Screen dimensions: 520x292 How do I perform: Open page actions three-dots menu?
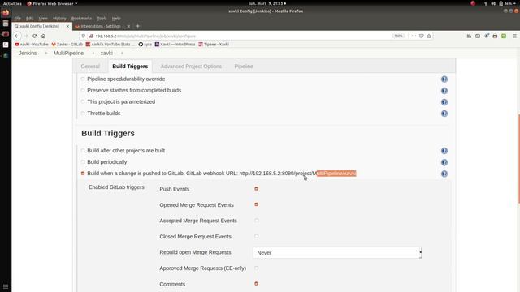coord(414,36)
